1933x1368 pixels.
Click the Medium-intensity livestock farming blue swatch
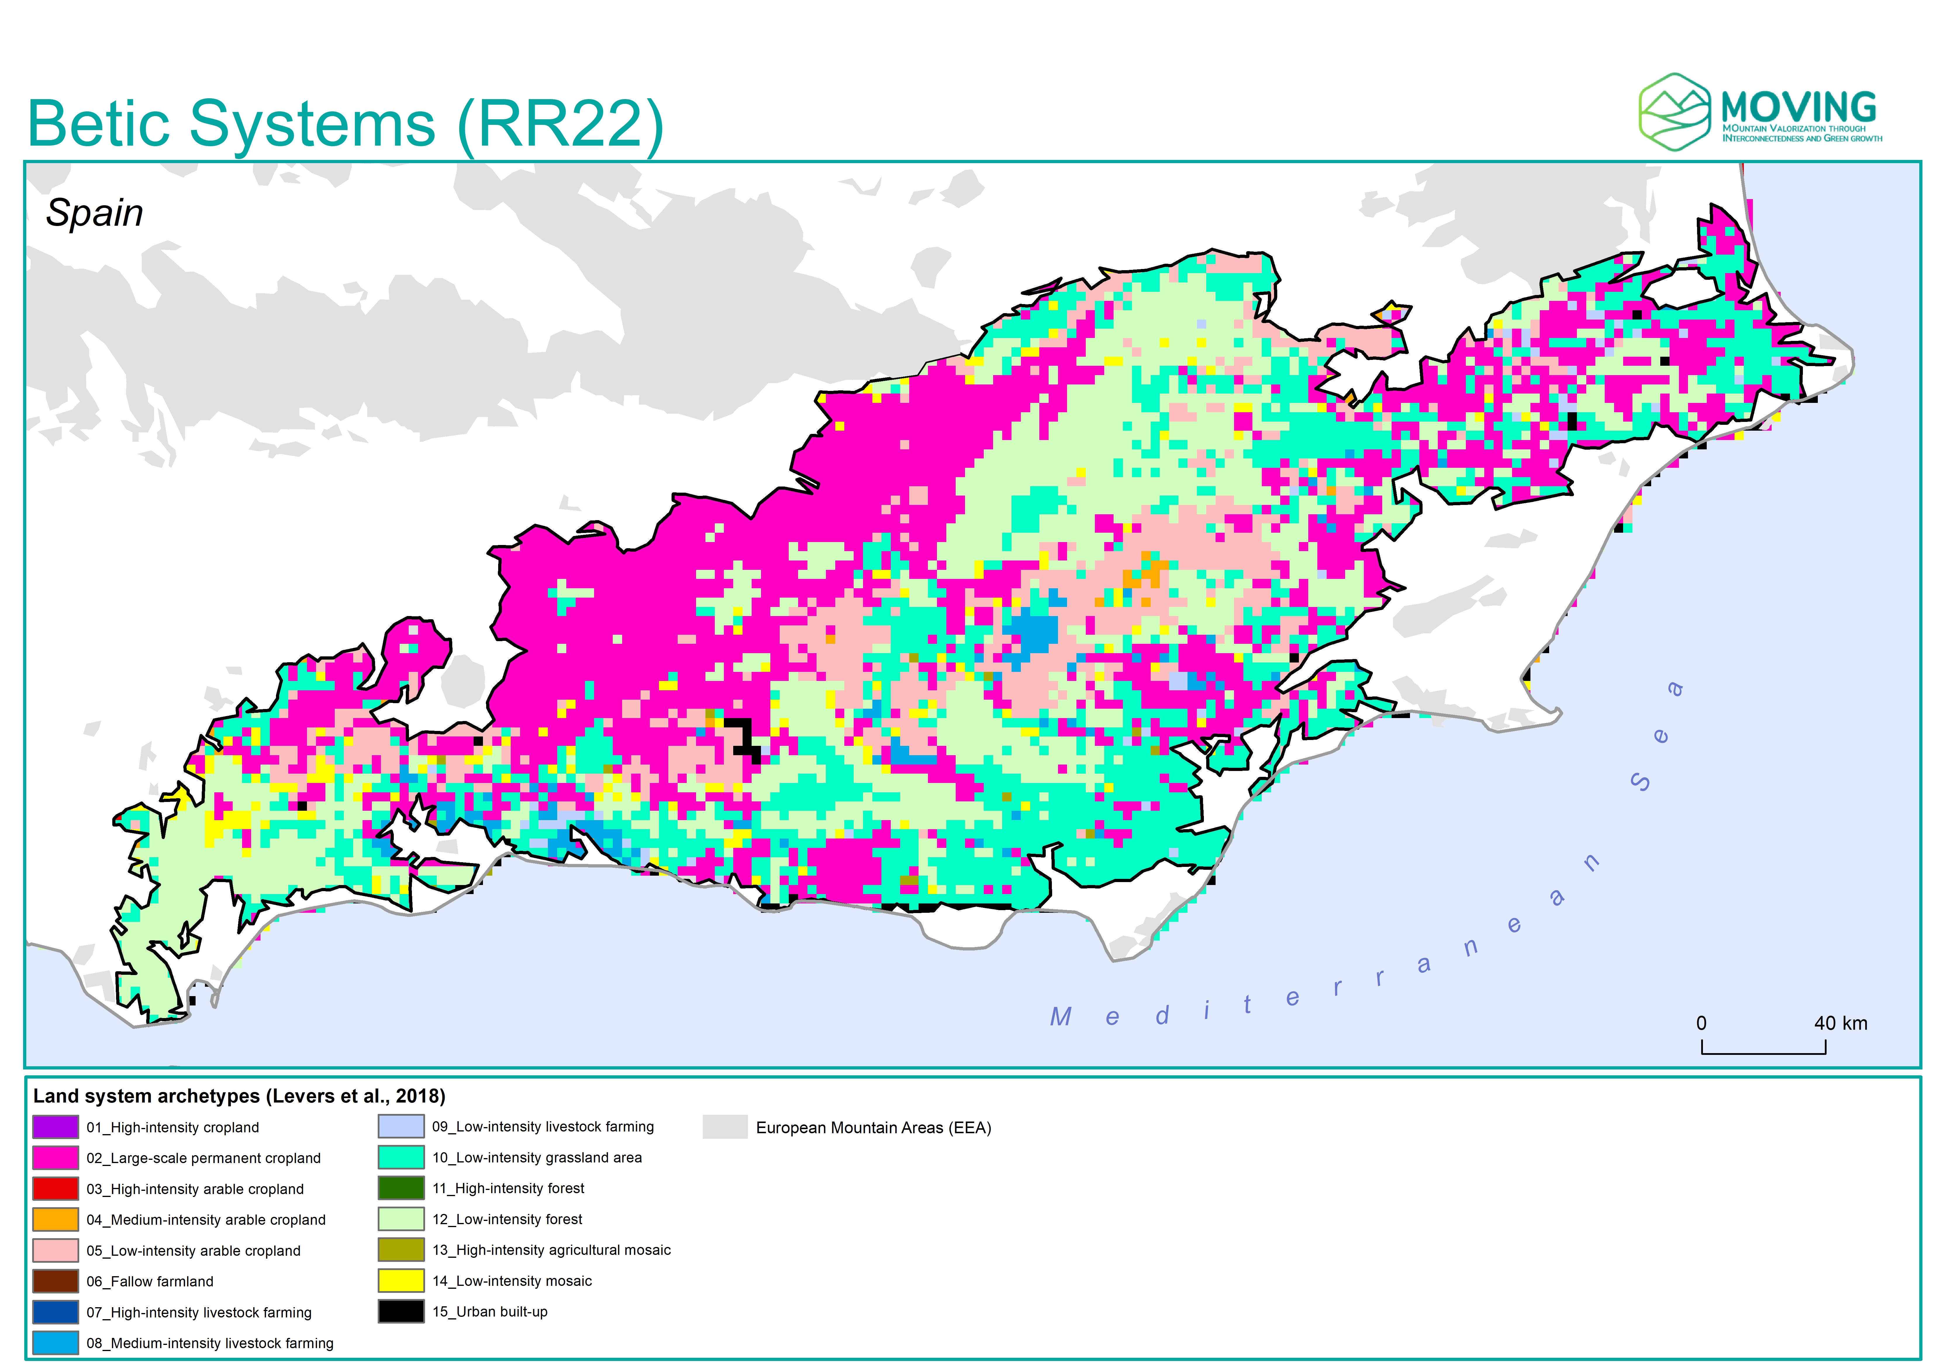[x=56, y=1343]
